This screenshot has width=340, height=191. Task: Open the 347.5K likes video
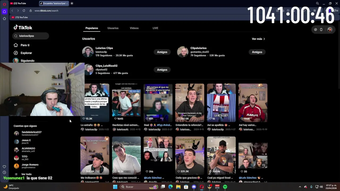pyautogui.click(x=190, y=103)
